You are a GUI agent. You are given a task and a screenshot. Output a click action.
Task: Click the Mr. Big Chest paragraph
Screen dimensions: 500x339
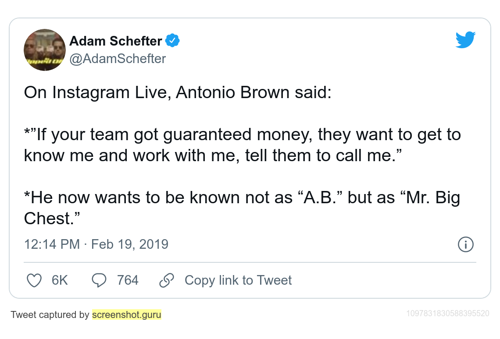[243, 208]
